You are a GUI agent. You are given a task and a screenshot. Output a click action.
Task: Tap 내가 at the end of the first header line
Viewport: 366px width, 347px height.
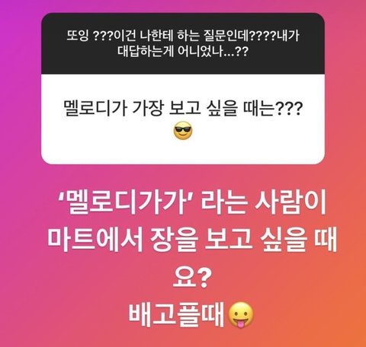pyautogui.click(x=289, y=36)
